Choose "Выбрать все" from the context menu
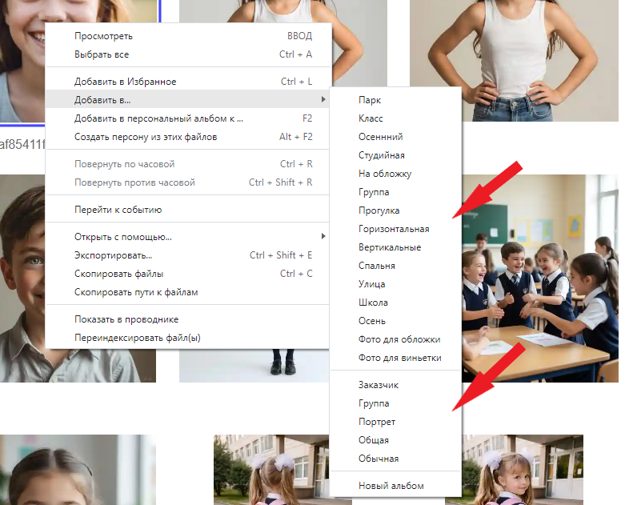The width and height of the screenshot is (641, 505). (x=102, y=54)
